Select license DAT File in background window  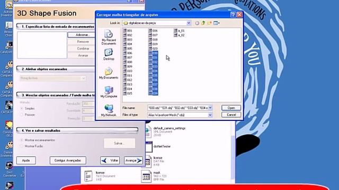[x=154, y=161]
